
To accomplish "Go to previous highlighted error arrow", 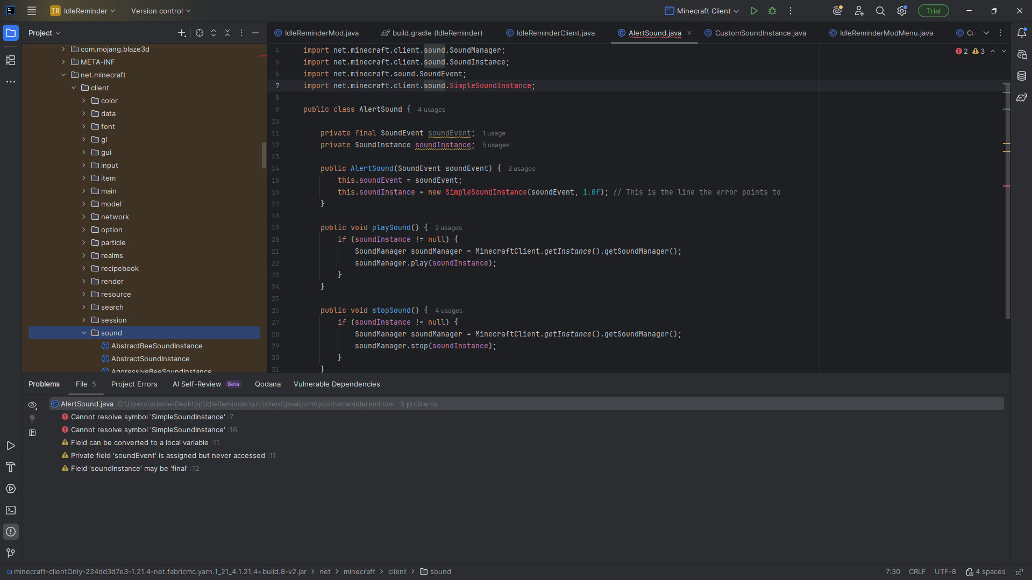I will click(x=993, y=51).
